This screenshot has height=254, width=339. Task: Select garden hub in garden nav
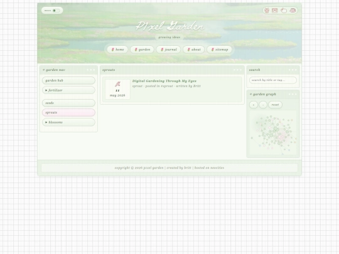coord(68,80)
